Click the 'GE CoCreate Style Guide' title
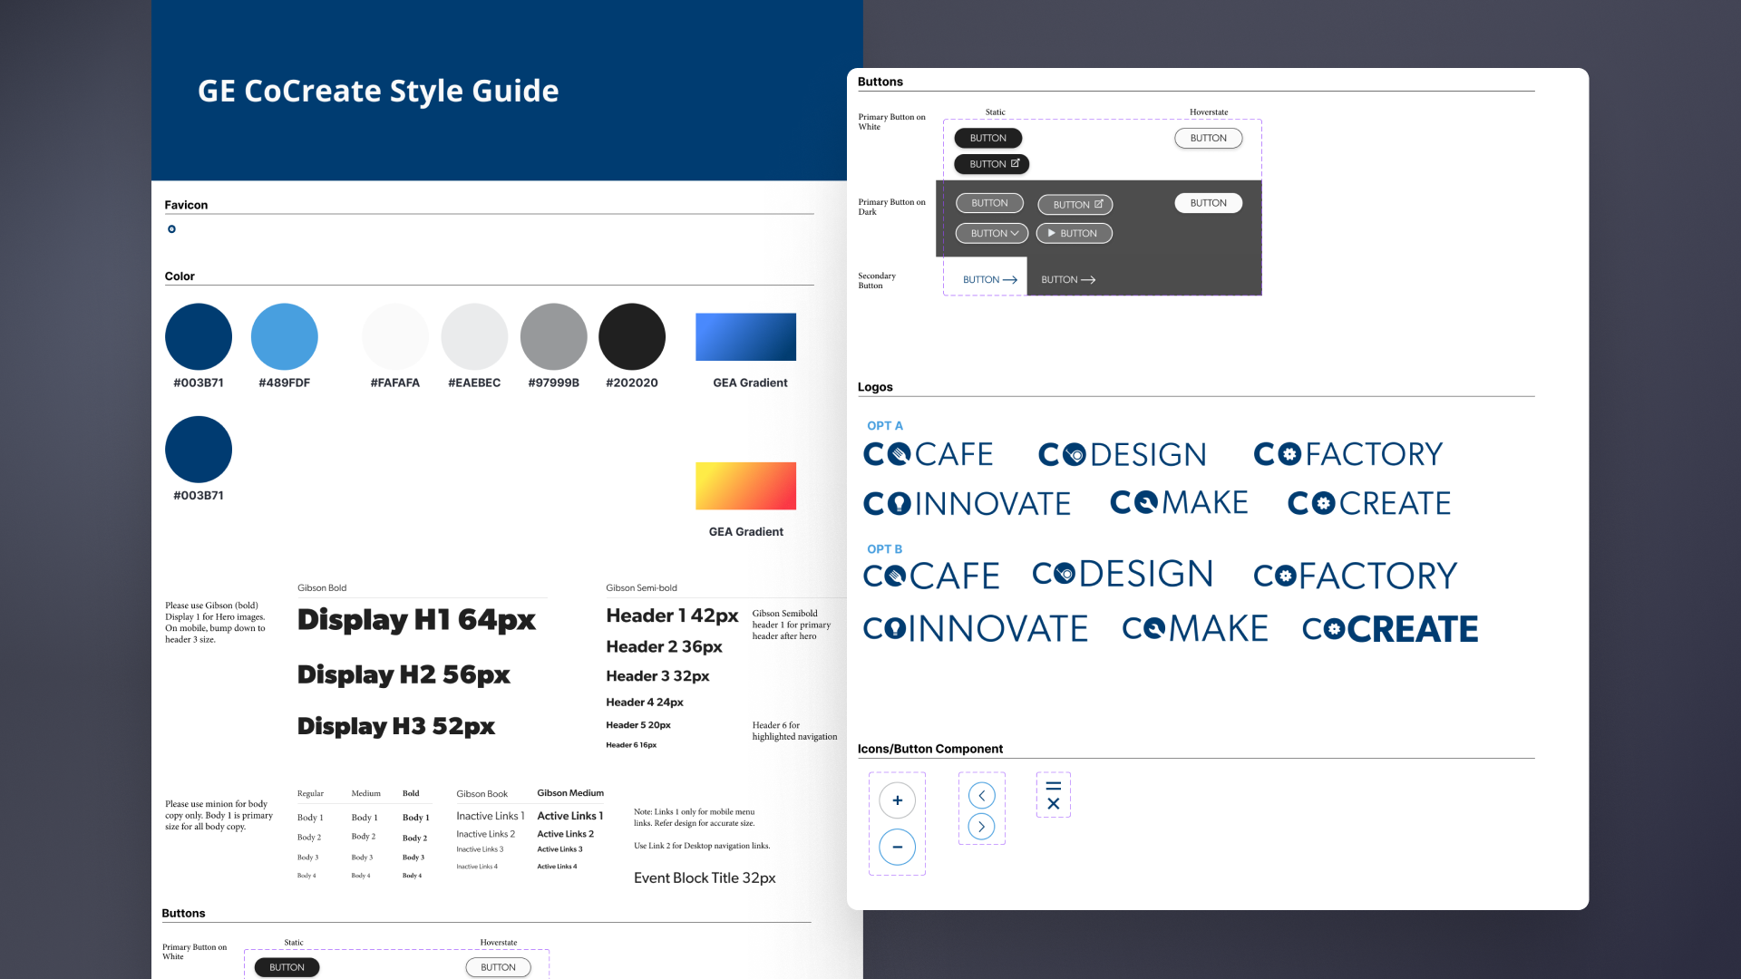Image resolution: width=1741 pixels, height=979 pixels. 378,91
